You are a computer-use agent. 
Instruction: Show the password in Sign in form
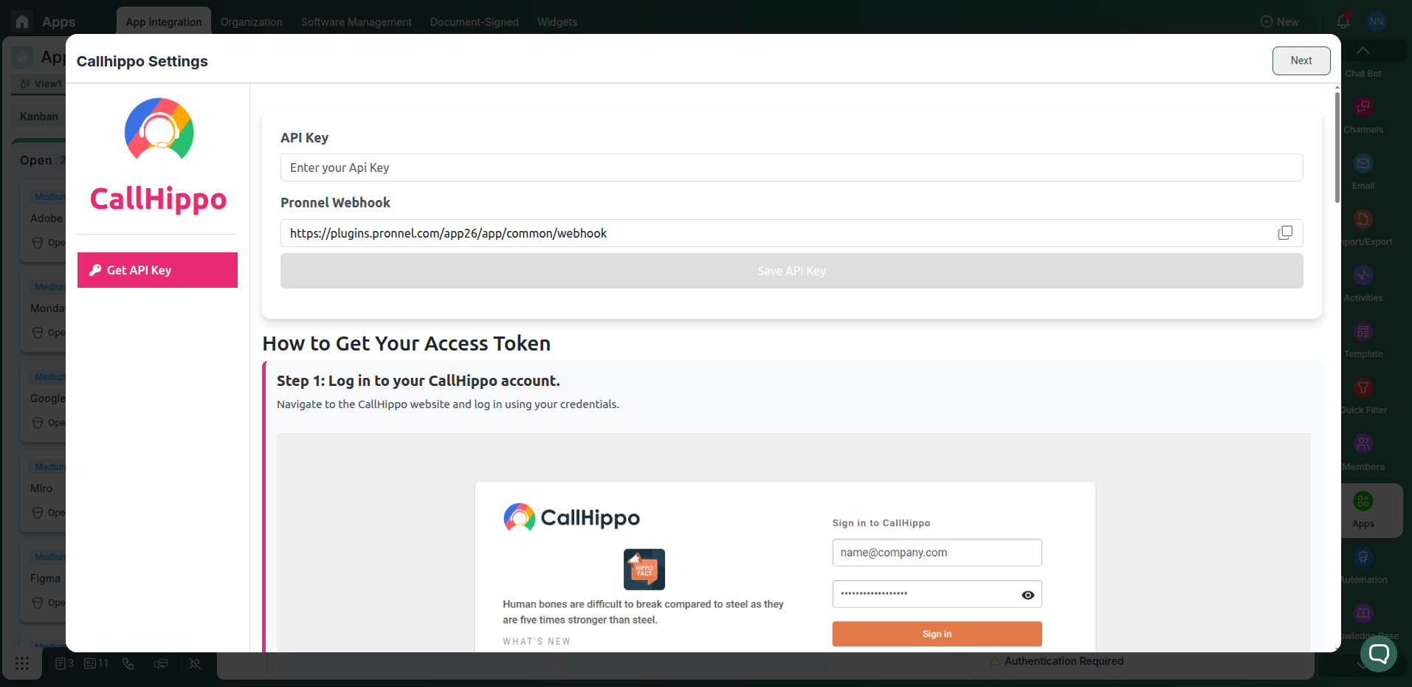tap(1028, 594)
